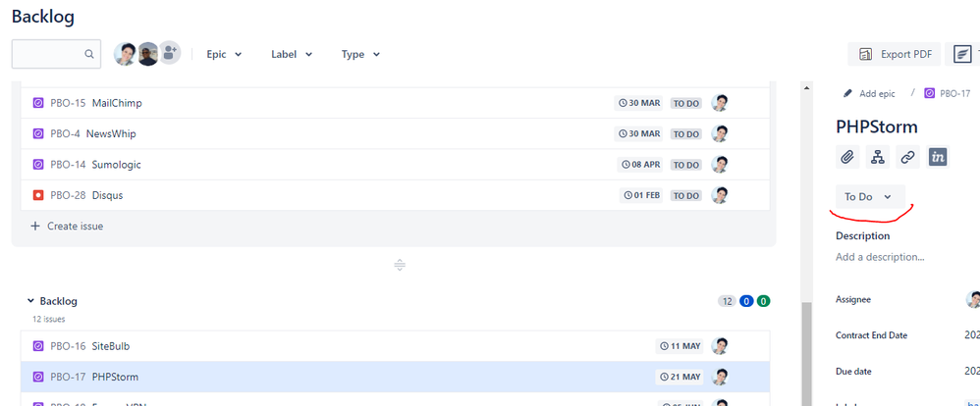Click the PBO-4 NewsWhip issue type icon
The width and height of the screenshot is (980, 406).
coord(38,133)
